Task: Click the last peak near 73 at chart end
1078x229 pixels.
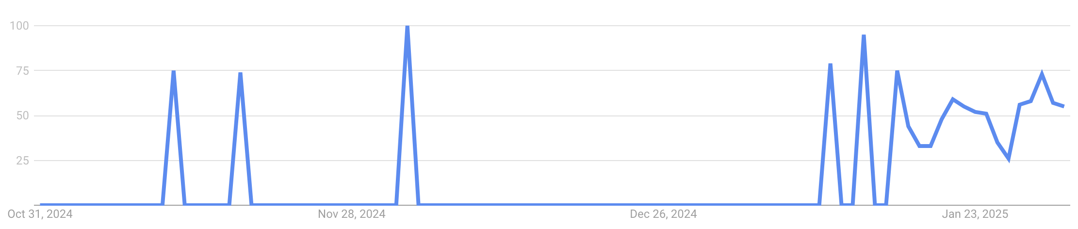Action: click(1042, 74)
